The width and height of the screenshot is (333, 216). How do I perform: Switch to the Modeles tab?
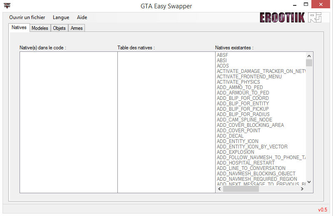pyautogui.click(x=40, y=28)
